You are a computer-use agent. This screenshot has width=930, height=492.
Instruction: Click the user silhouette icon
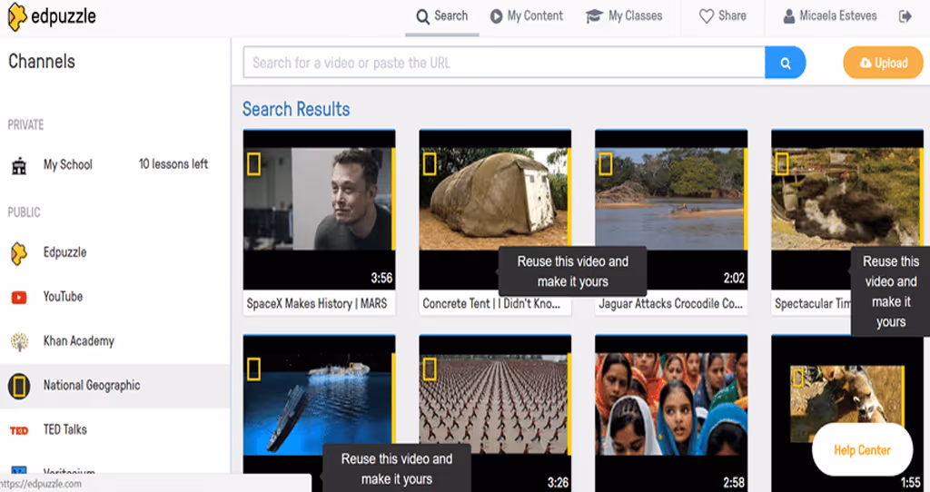coord(789,16)
